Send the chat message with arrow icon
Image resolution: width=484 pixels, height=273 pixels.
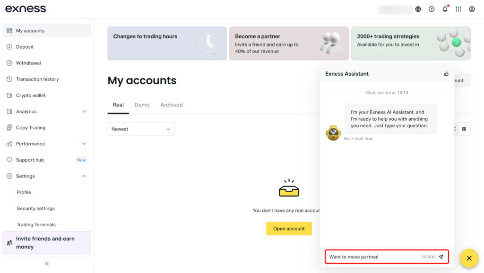[x=441, y=256]
